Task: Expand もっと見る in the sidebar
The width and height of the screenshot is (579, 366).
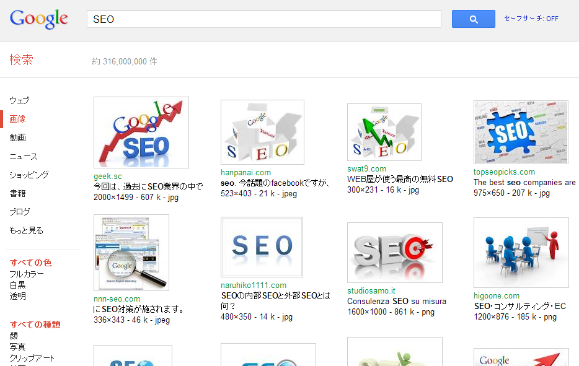Action: (26, 230)
